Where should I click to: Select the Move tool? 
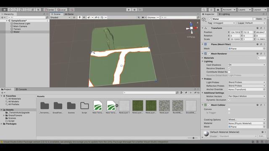(10, 10)
